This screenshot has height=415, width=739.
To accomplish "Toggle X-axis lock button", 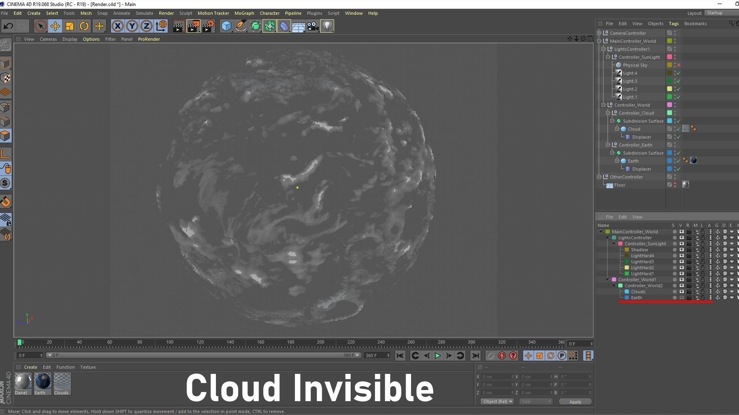I will point(117,26).
